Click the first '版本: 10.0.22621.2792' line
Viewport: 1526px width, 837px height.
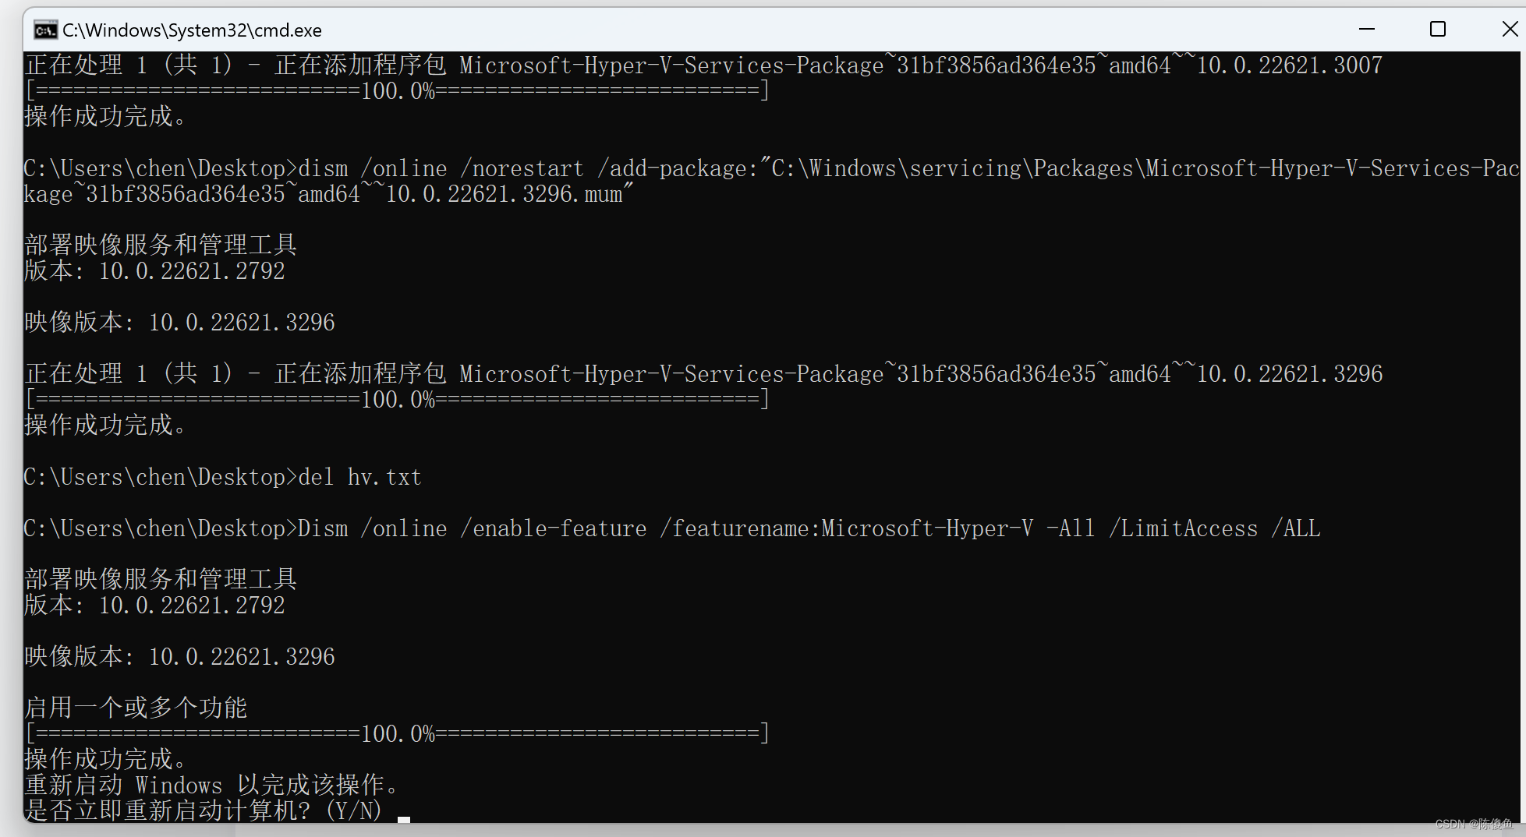154,271
